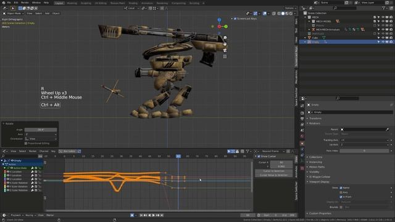
Task: Click modifier wrench icon for X Euler Rotation
Action: (32, 183)
